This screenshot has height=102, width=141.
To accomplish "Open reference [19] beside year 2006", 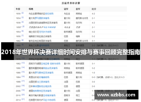I will [x=23, y=90].
